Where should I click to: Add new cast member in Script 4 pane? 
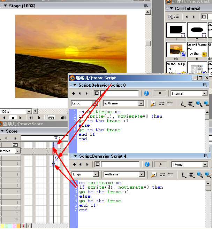74,164
